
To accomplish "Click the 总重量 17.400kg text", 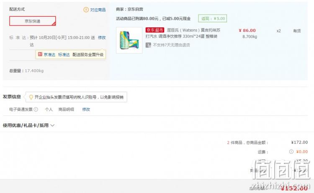I will (26, 70).
